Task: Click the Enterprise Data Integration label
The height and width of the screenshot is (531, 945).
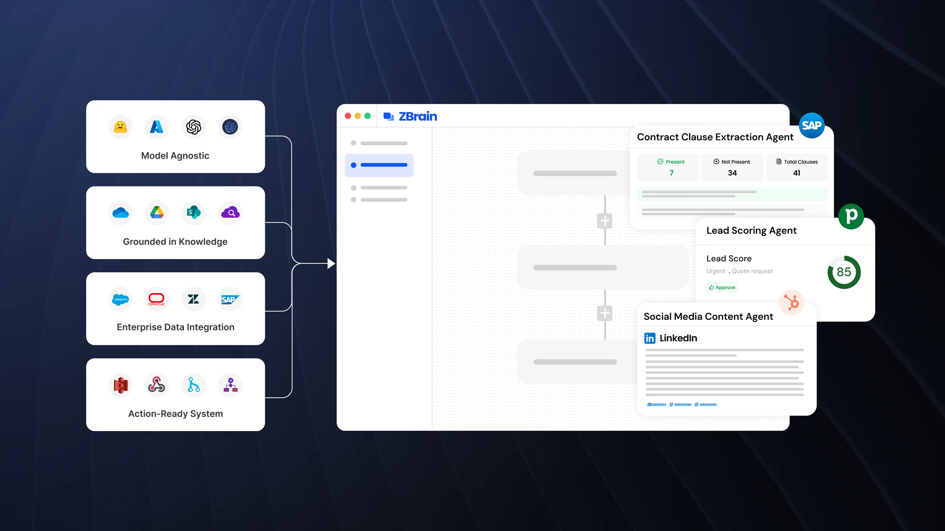Action: [x=175, y=327]
